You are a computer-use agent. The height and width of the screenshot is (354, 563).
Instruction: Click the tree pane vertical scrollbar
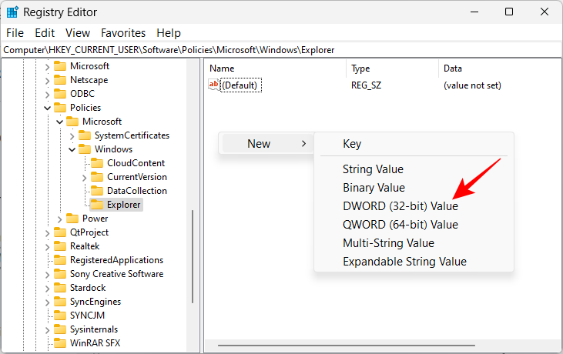coord(193,254)
